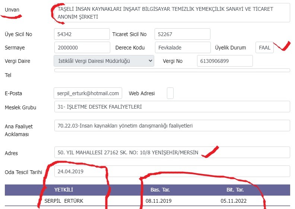This screenshot has width=295, height=209.
Task: Click the Unvan company name field
Action: (x=172, y=13)
